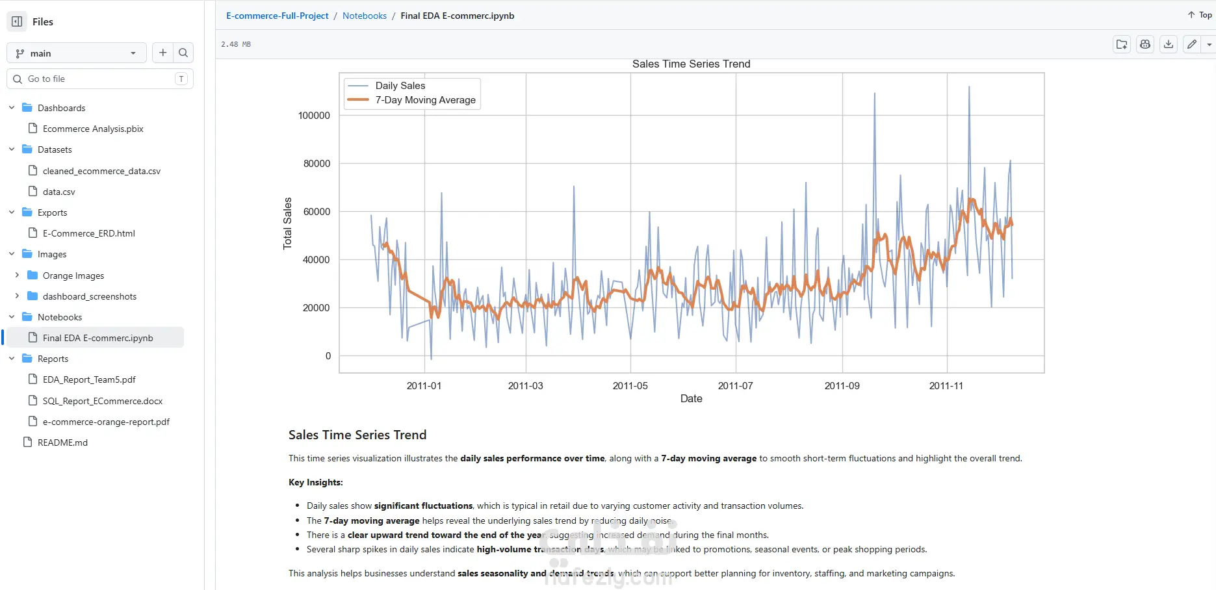
Task: Click the Daily Sales legend entry
Action: (400, 86)
